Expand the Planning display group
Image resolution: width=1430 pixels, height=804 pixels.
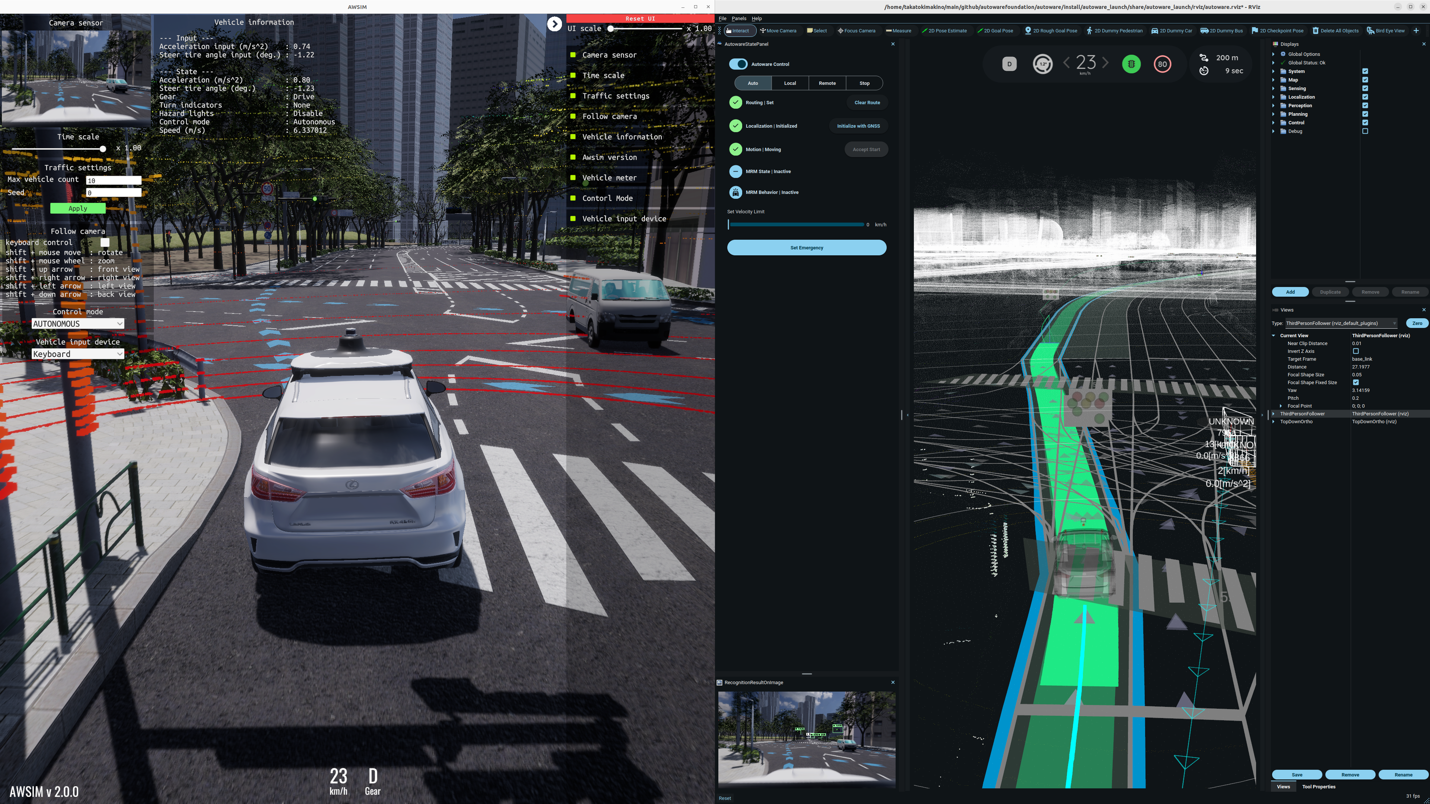tap(1274, 114)
